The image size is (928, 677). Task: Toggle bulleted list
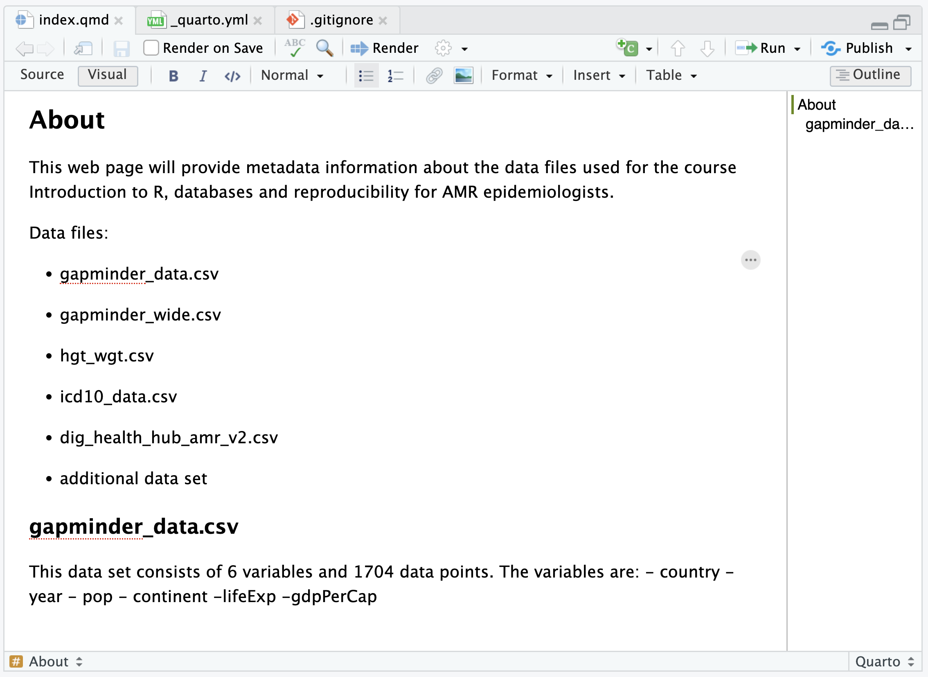[366, 76]
